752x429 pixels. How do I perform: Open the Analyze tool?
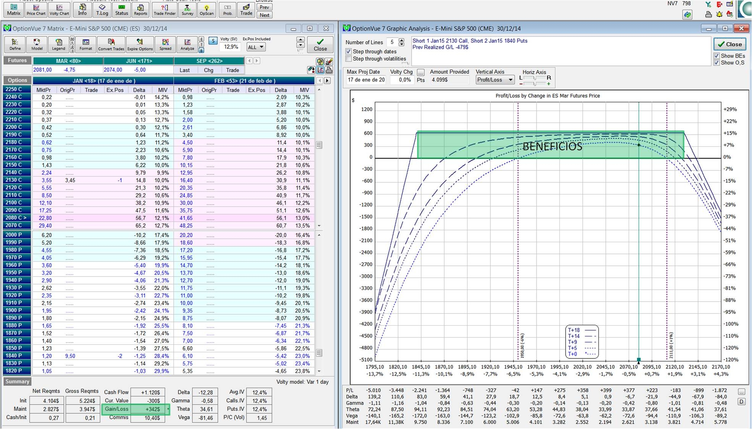click(187, 44)
